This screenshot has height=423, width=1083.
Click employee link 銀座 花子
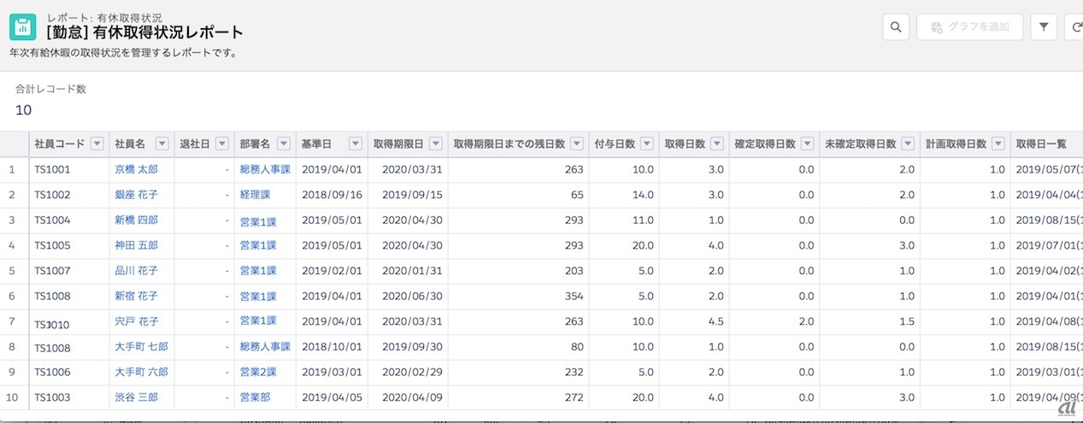click(x=136, y=195)
